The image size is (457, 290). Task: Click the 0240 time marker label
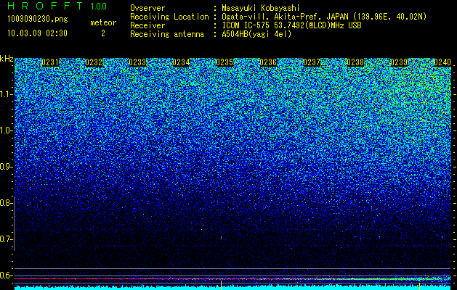tap(442, 62)
